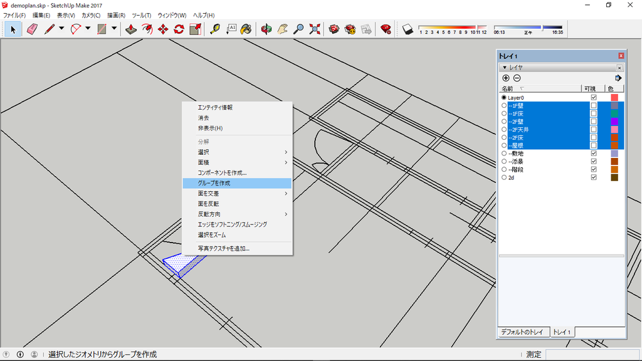Open color swatch of --2F壁 layer
642x361 pixels.
click(x=614, y=122)
